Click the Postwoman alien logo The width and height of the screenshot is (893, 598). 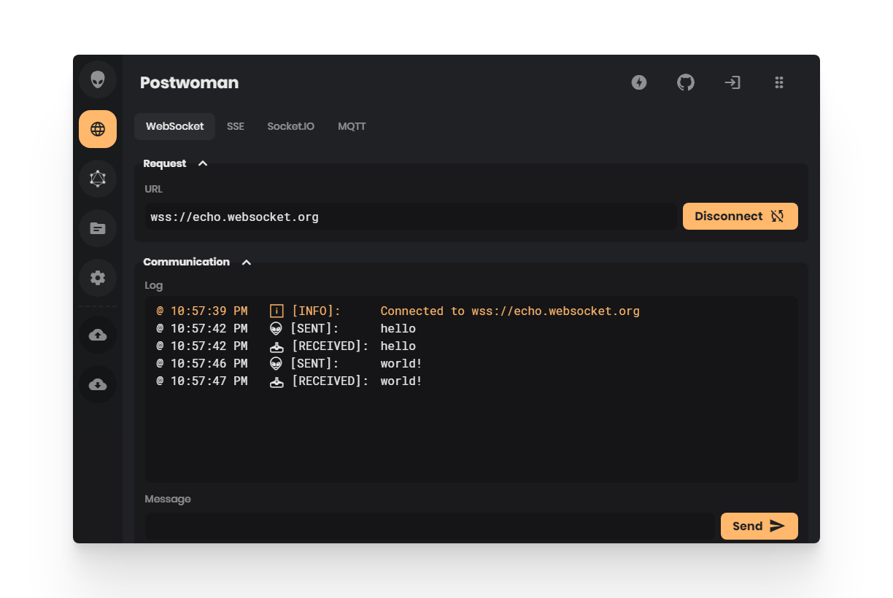97,79
